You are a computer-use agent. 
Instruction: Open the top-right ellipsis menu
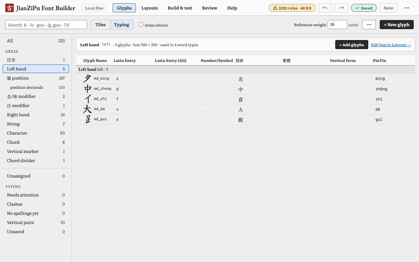tap(407, 8)
